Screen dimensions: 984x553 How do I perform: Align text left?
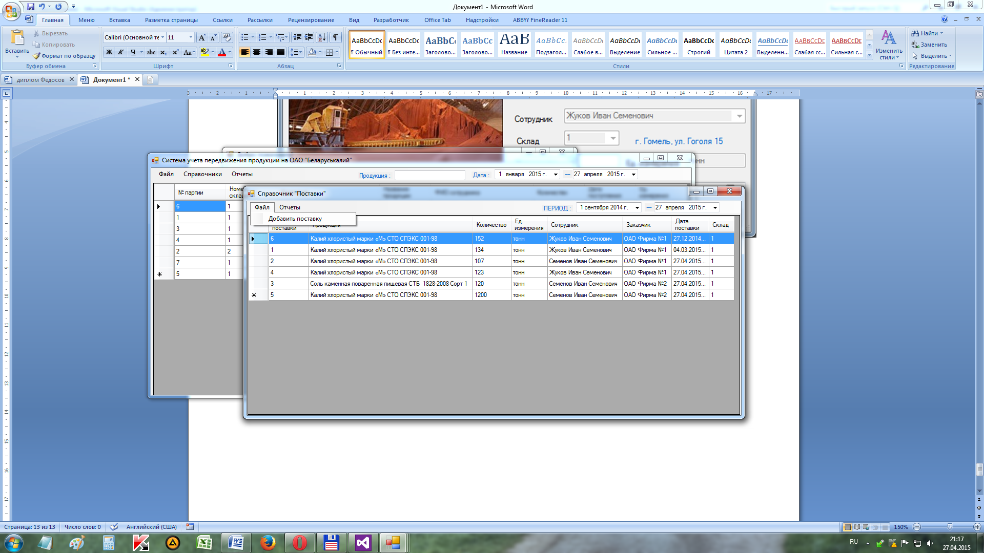pyautogui.click(x=245, y=52)
